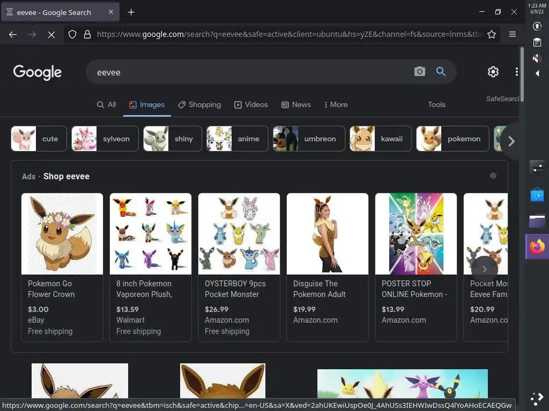
Task: Click the muted volume tray icon
Action: point(537,58)
